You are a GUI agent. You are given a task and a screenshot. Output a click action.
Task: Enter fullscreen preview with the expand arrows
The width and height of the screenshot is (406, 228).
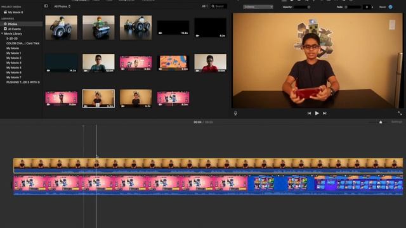click(x=400, y=113)
